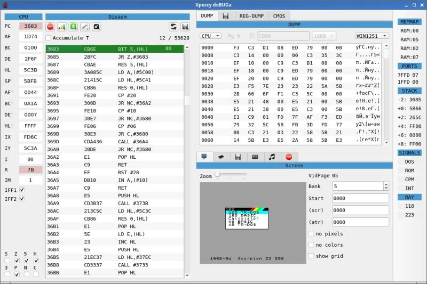Open the tape cassette tab in lower panel

[255, 157]
